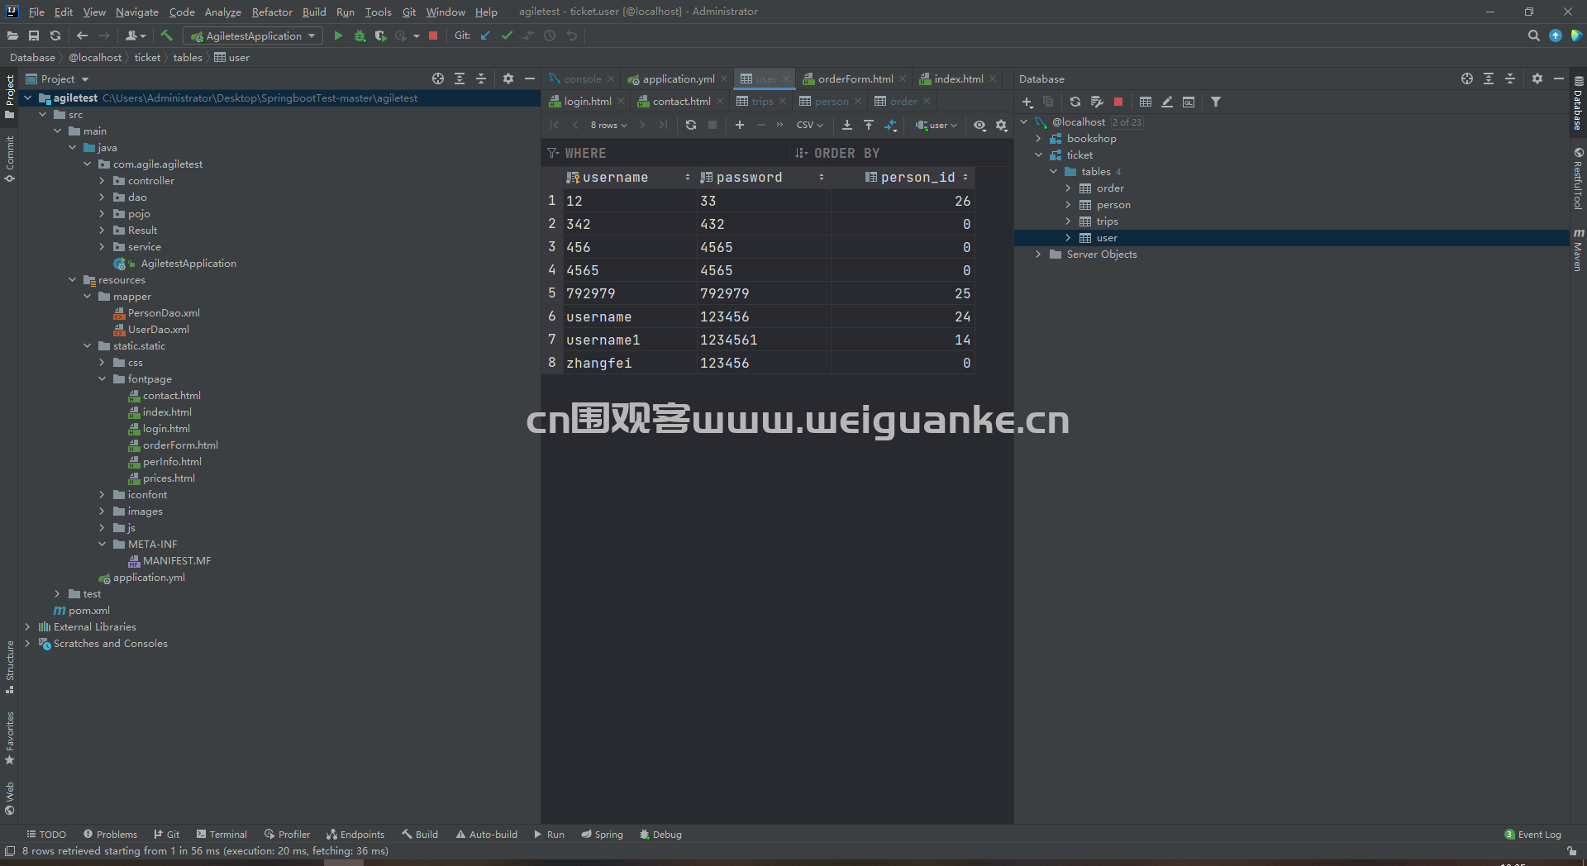The width and height of the screenshot is (1587, 866).
Task: Open the Profiler tool window
Action: (x=287, y=835)
